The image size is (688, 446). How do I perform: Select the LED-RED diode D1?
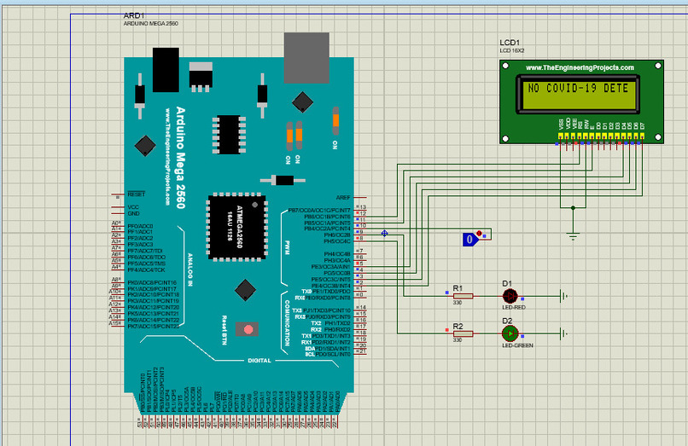click(x=510, y=297)
